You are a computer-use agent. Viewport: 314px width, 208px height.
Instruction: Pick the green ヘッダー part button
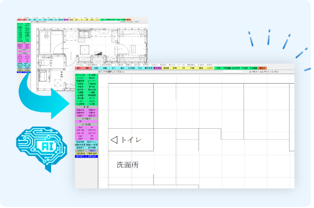81,101
